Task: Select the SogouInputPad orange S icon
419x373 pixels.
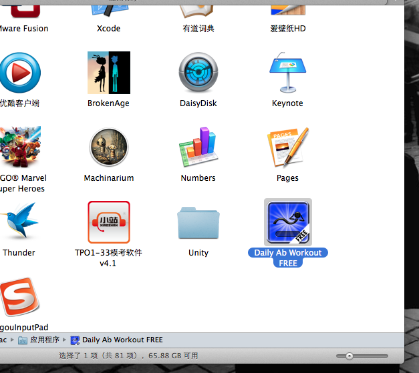Action: [x=20, y=297]
